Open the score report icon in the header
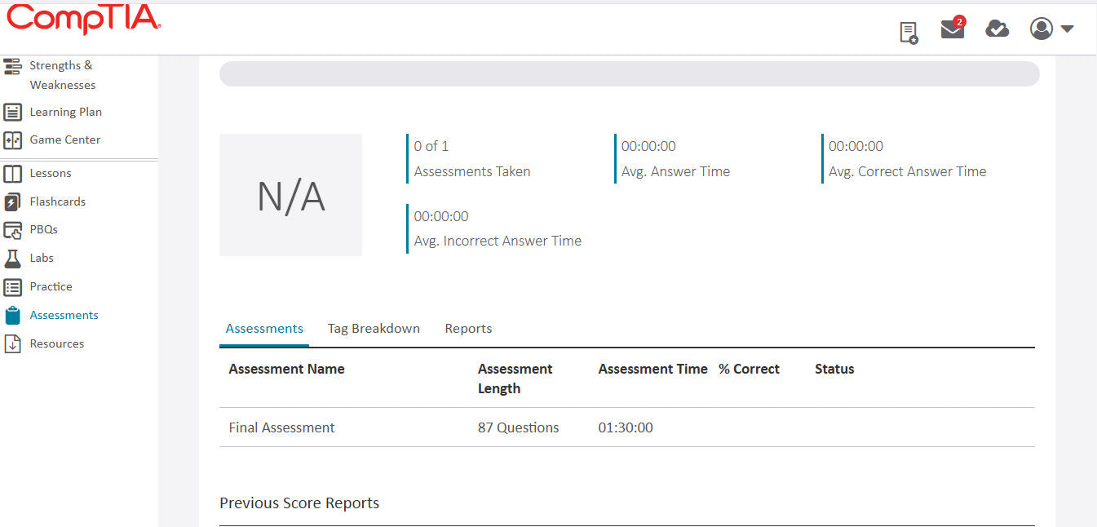1097x527 pixels. click(908, 31)
